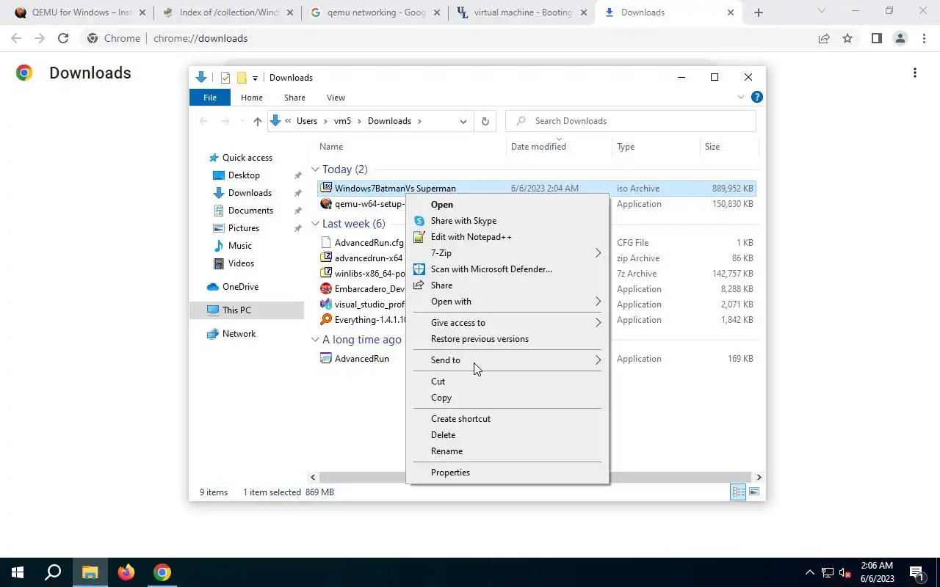Click the taskbar search magnifier
Screen dimensions: 940x587
[x=53, y=572]
